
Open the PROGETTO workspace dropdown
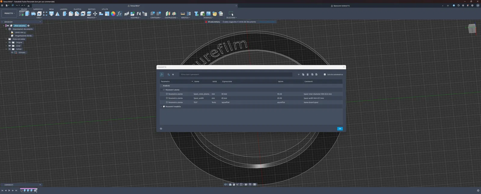(9, 13)
